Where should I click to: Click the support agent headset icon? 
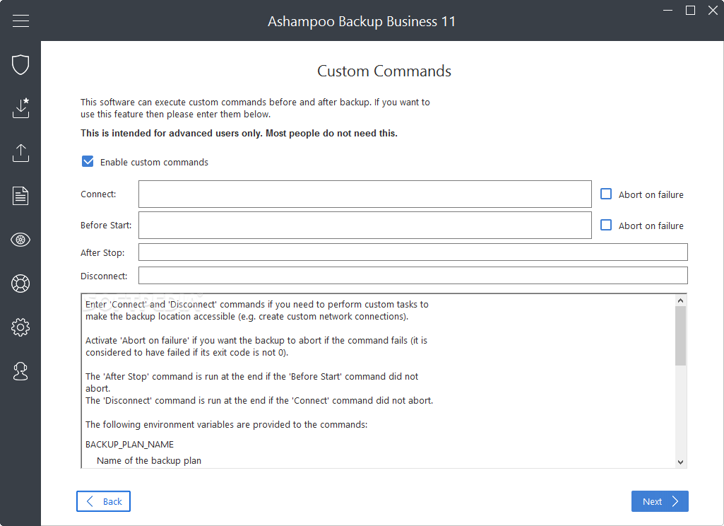[x=20, y=371]
